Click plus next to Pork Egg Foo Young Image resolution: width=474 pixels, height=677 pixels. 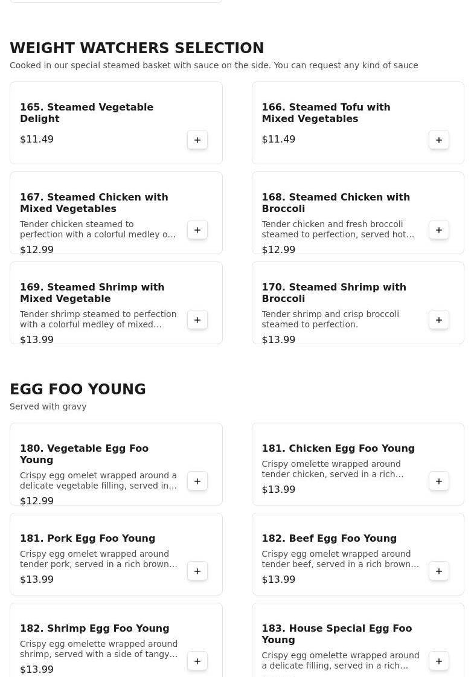click(197, 571)
